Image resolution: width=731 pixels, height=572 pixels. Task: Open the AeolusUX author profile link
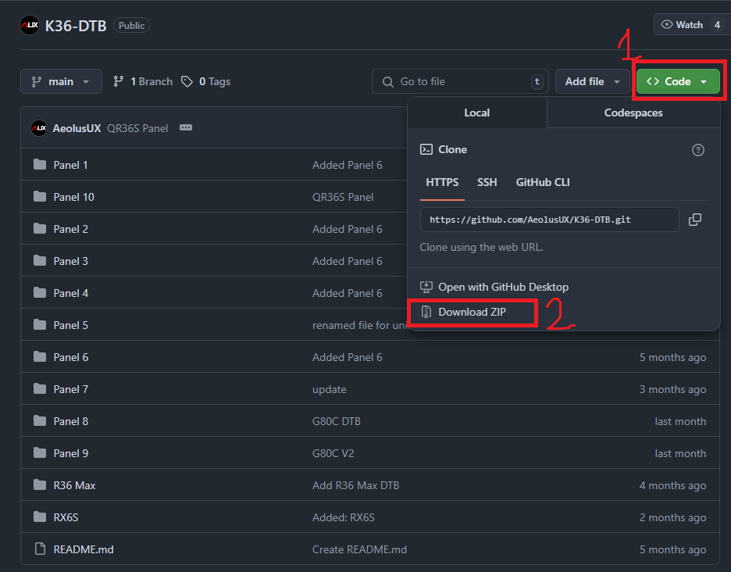tap(77, 128)
